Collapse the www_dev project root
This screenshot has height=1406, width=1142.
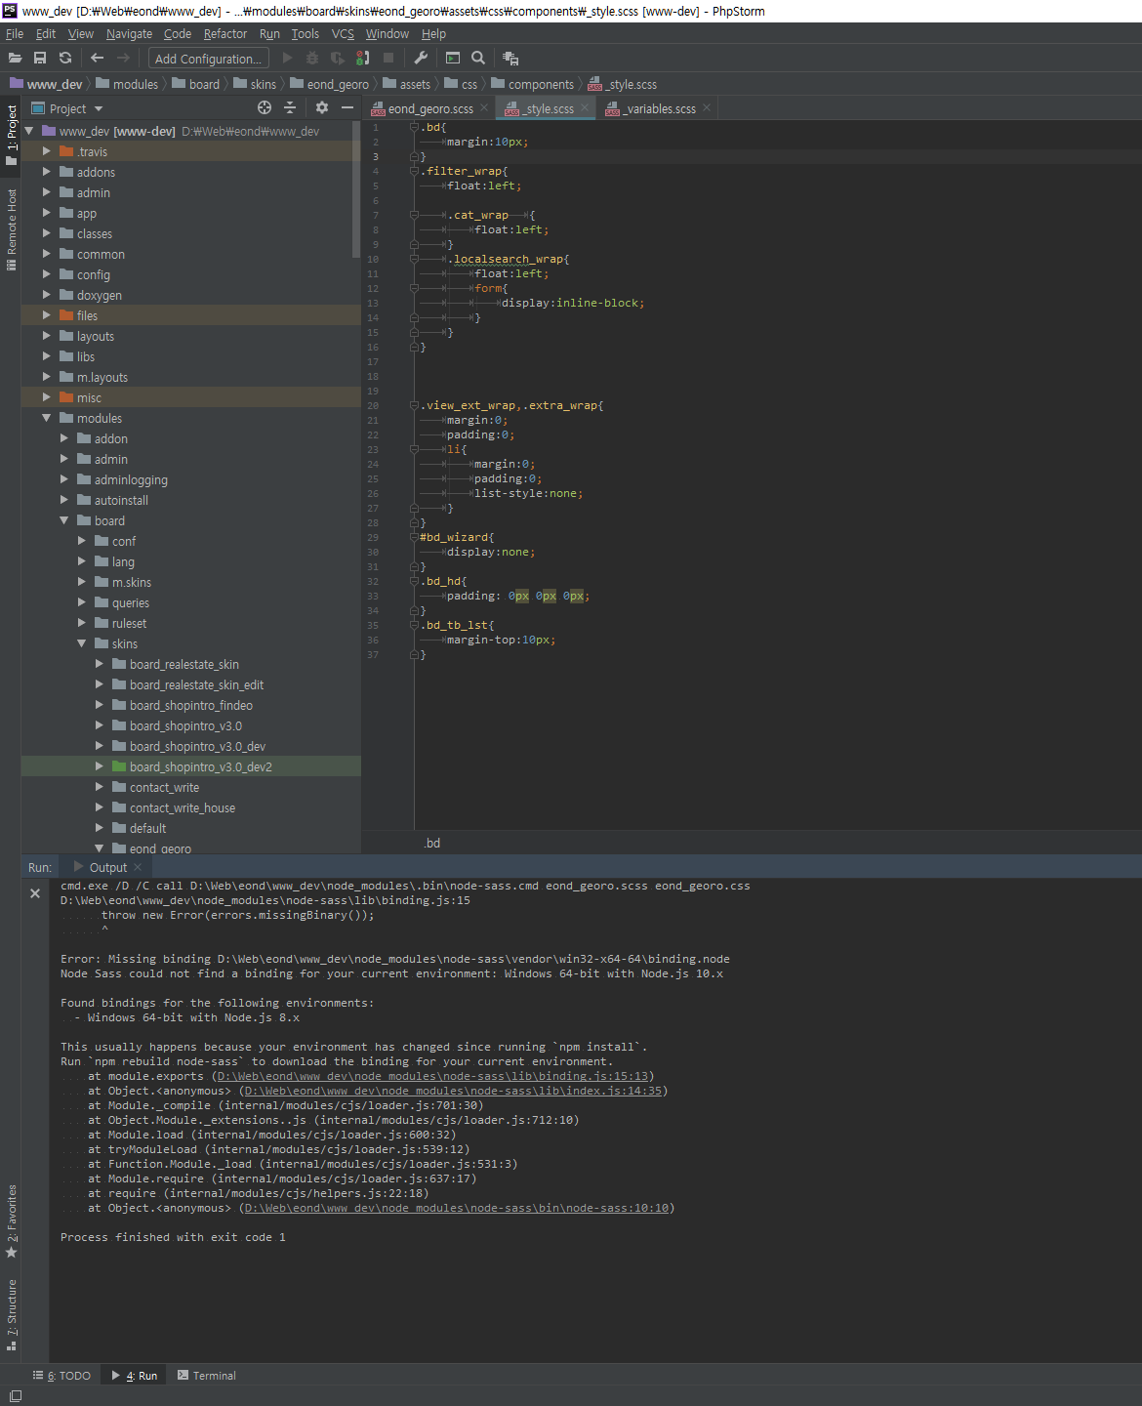tap(28, 131)
